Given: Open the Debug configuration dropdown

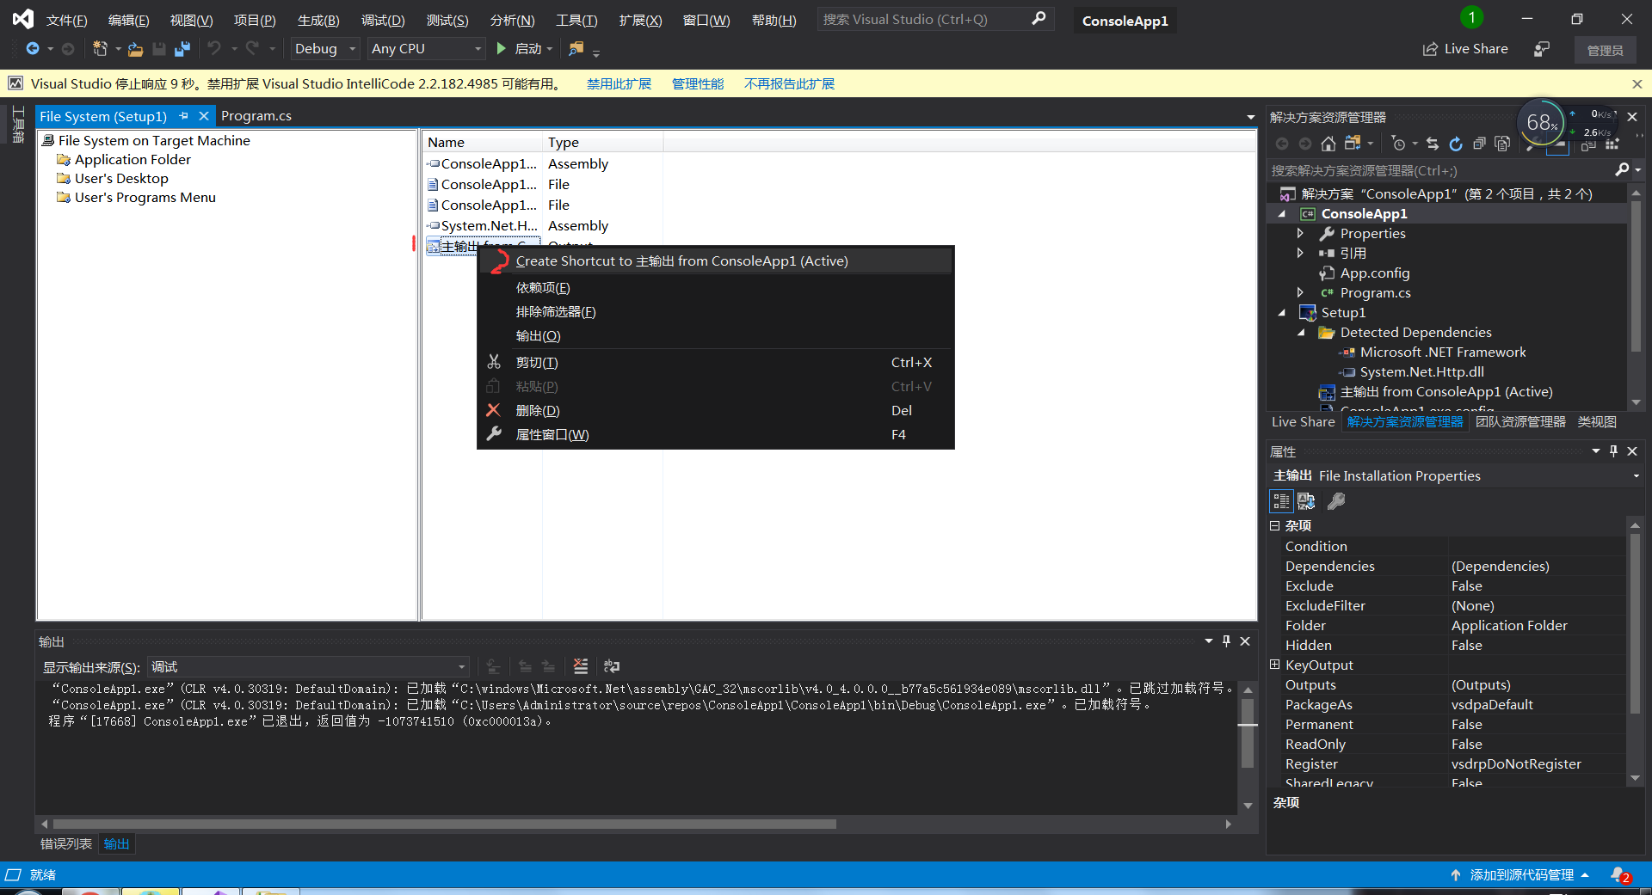Looking at the screenshot, I should [324, 49].
